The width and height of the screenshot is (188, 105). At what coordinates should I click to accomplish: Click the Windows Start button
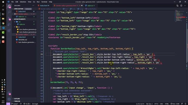pyautogui.click(x=3, y=2)
